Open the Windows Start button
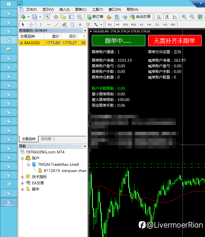Image resolution: width=205 pixels, height=237 pixels. (x=9, y=4)
